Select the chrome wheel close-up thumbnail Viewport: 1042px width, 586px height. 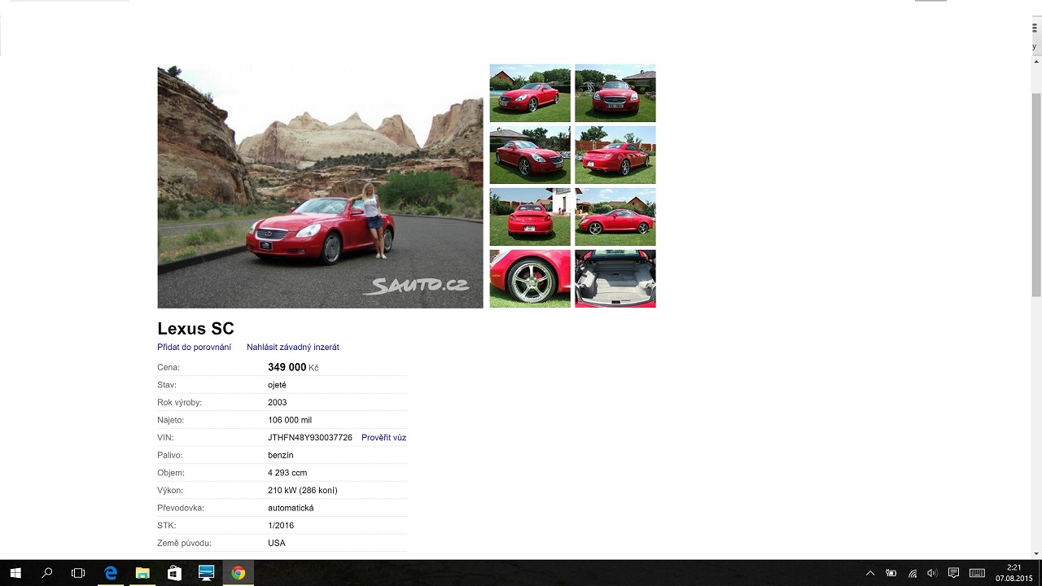point(530,278)
